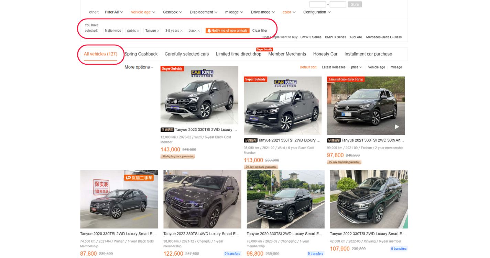Click 90-day buyback guarantee under 143,000
This screenshot has height=258, width=490.
point(178,157)
